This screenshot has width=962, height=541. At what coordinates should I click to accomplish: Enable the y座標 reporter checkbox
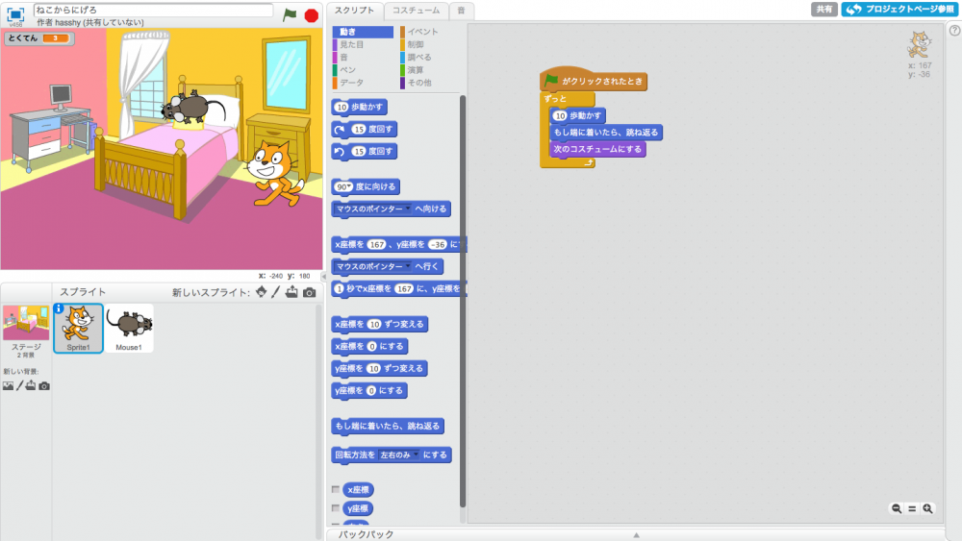[336, 507]
